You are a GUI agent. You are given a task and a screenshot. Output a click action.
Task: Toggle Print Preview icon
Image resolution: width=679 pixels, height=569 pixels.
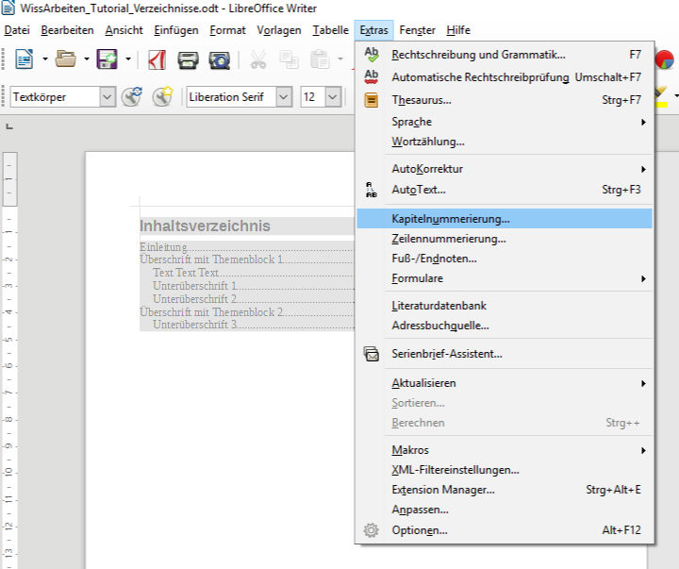(220, 60)
